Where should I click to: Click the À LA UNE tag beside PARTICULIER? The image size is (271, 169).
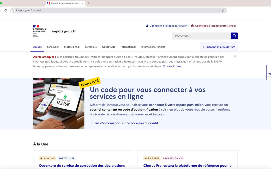[x=47, y=158]
